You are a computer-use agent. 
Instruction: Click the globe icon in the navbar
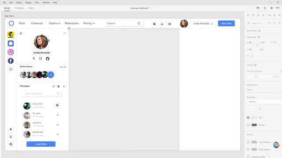coord(170,24)
